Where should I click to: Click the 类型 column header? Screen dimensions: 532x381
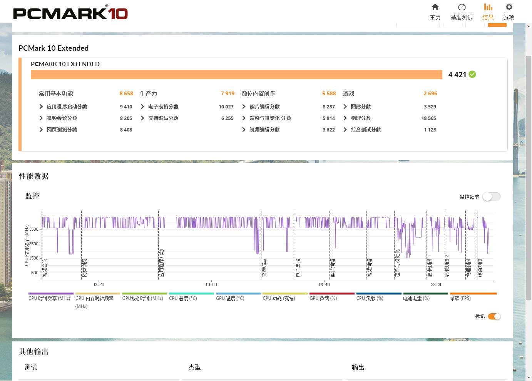point(194,367)
